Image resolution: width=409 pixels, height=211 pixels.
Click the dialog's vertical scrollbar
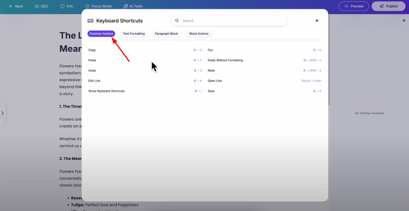[x=329, y=60]
